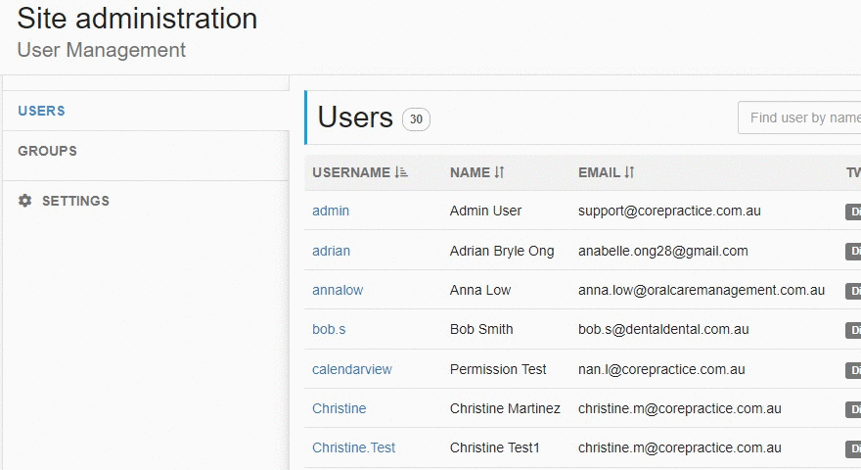861x470 pixels.
Task: Select the name Anna Low
Action: point(480,290)
